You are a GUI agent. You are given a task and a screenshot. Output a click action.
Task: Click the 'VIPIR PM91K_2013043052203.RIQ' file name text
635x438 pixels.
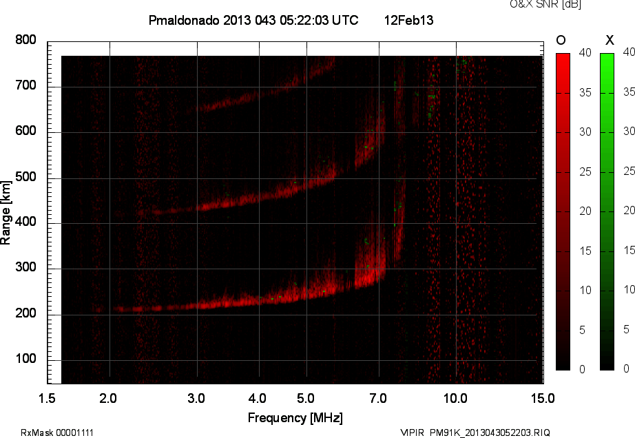point(475,432)
